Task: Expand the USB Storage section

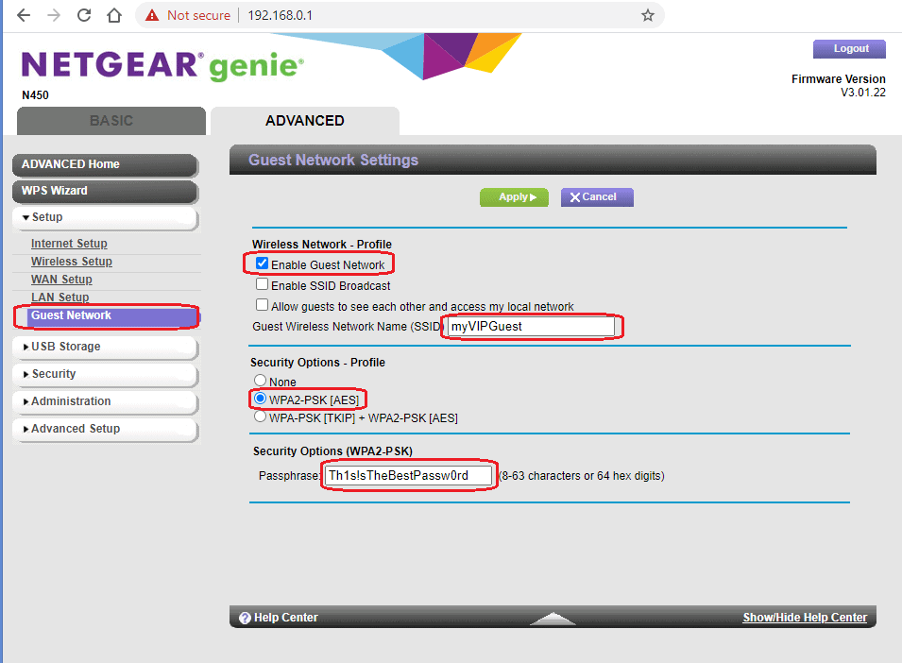Action: (x=104, y=347)
